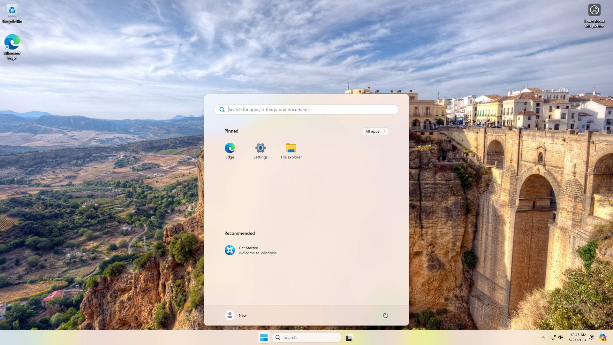Show hidden icons tray chevron
Image resolution: width=613 pixels, height=345 pixels.
pos(543,337)
